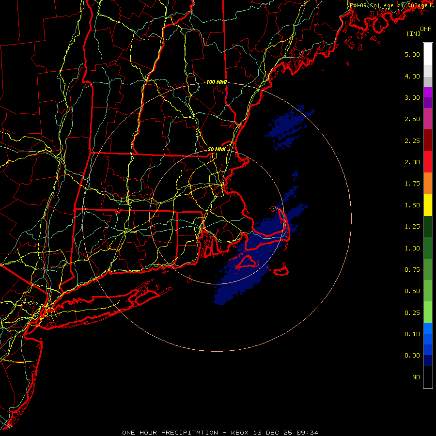Viewport: 436px width, 436px height.
Task: Click the Martha's Vineyard island outline
Action: (x=247, y=263)
